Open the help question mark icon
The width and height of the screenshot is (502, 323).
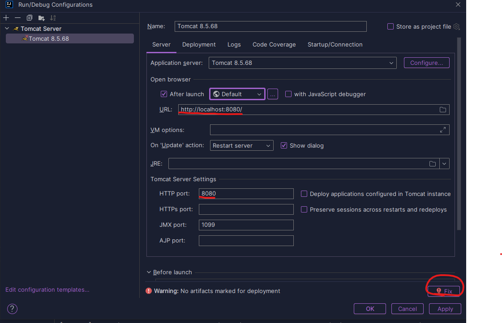click(x=12, y=309)
